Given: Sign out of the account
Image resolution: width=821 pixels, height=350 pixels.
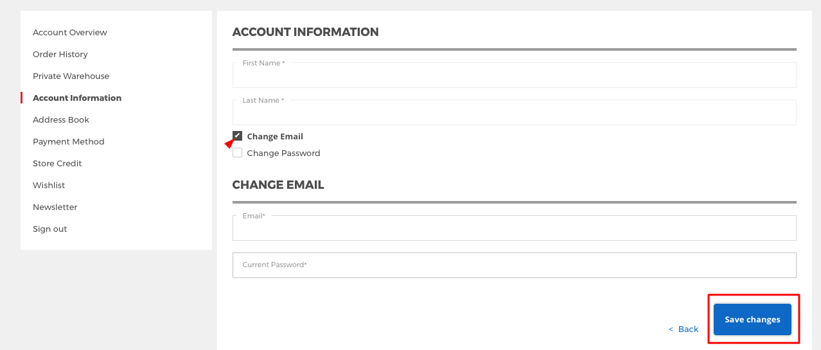Looking at the screenshot, I should [50, 229].
